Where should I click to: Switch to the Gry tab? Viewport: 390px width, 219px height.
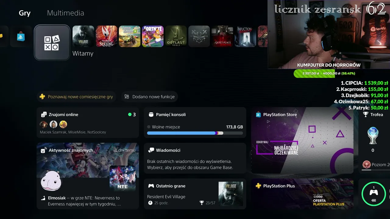[25, 13]
